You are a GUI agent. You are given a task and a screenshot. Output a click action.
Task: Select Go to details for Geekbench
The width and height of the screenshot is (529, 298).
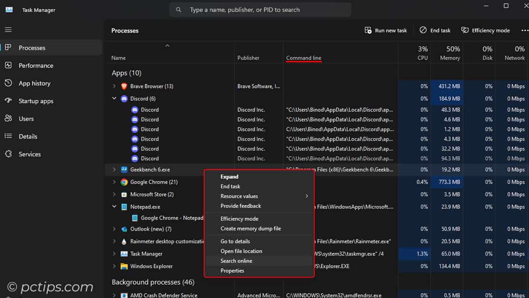(235, 241)
